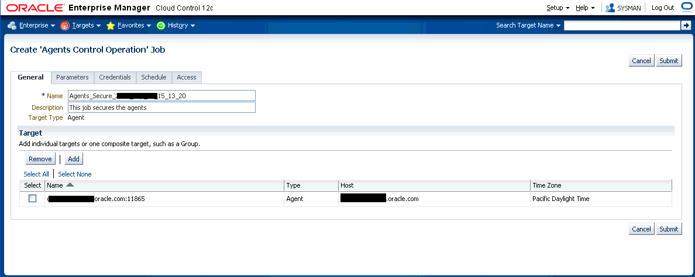Click the SYSMAN user name
This screenshot has height=277, width=695.
tap(629, 8)
